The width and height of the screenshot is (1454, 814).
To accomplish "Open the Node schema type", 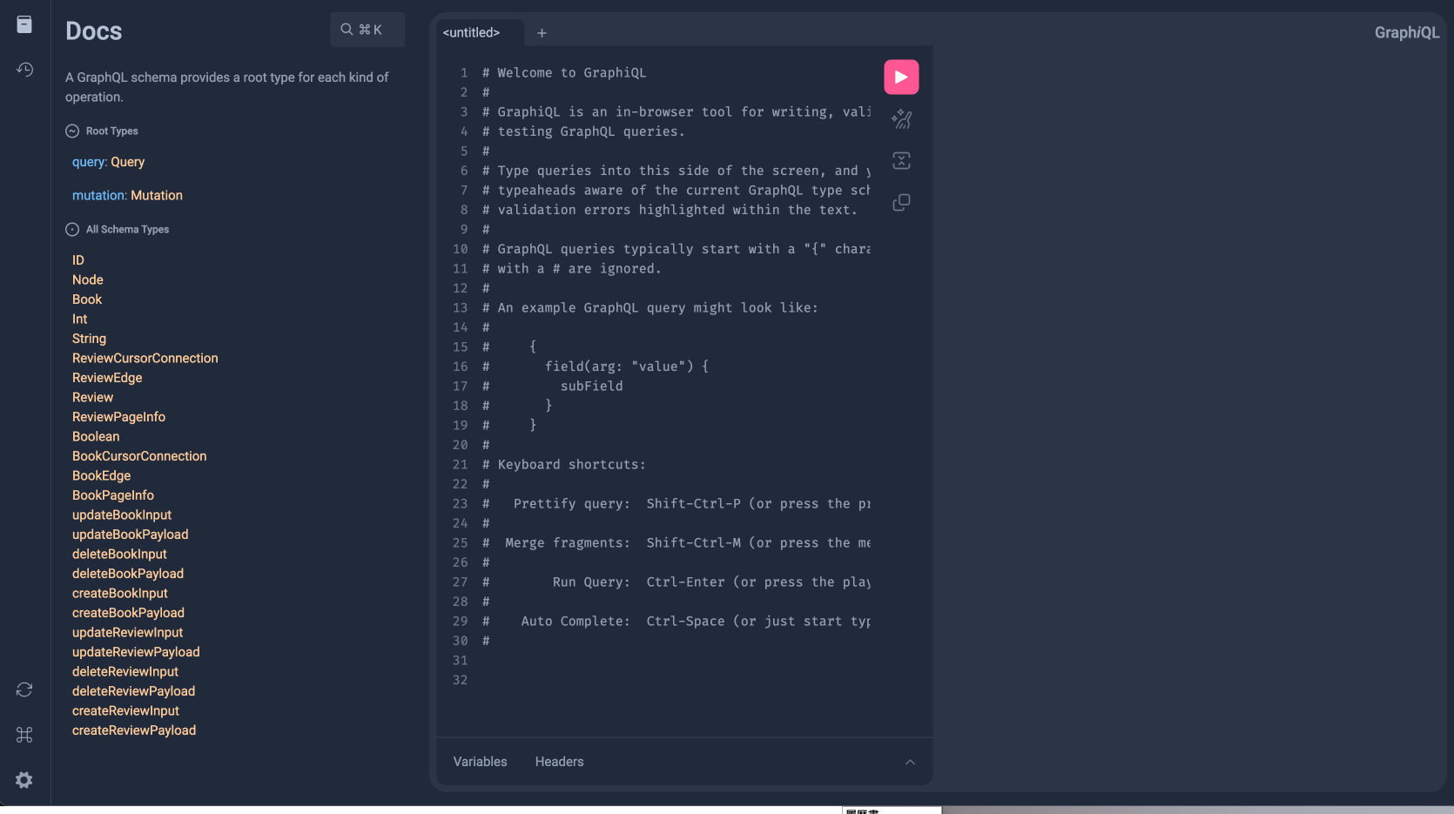I will 88,279.
